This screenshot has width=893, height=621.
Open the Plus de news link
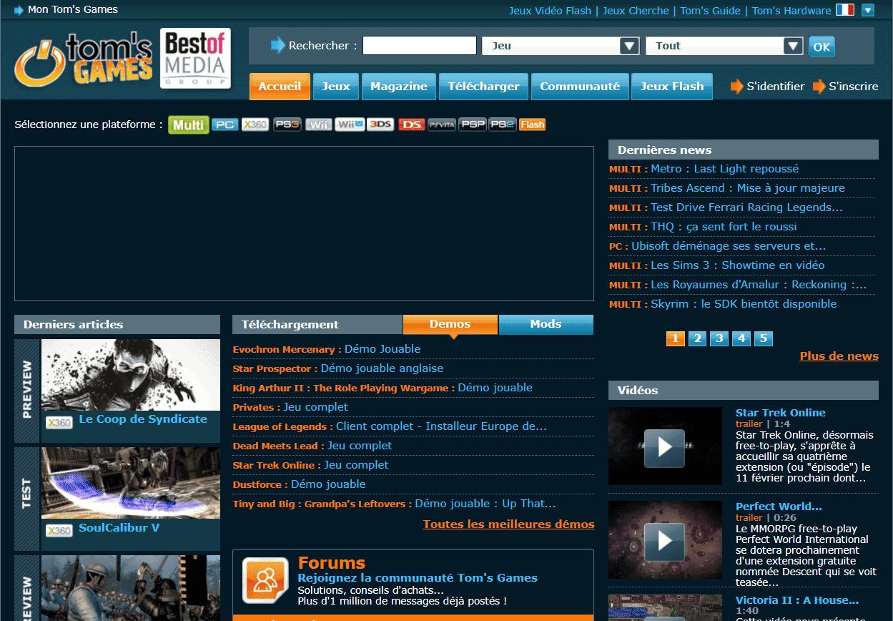coord(839,356)
